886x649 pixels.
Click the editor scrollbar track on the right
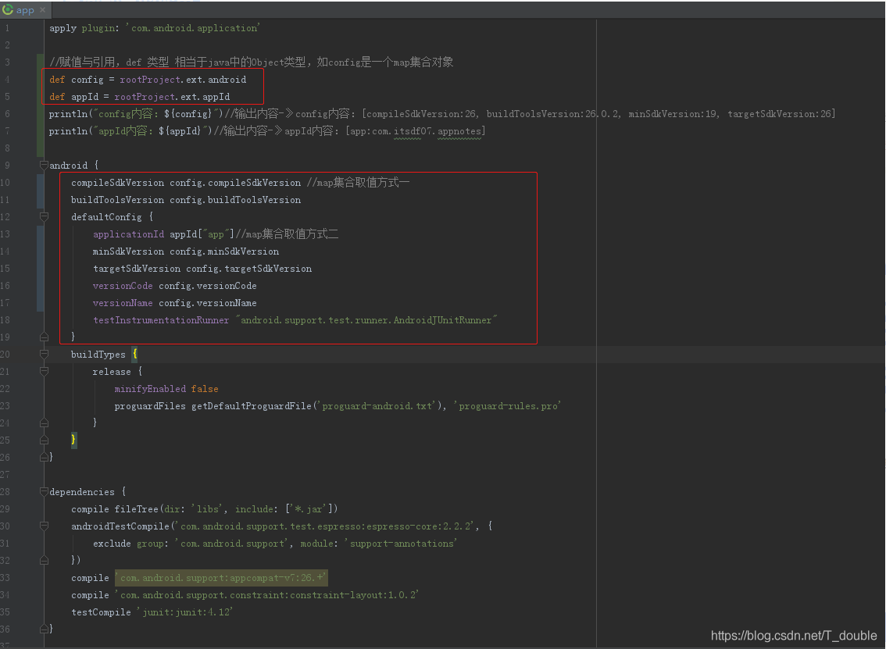[881, 312]
